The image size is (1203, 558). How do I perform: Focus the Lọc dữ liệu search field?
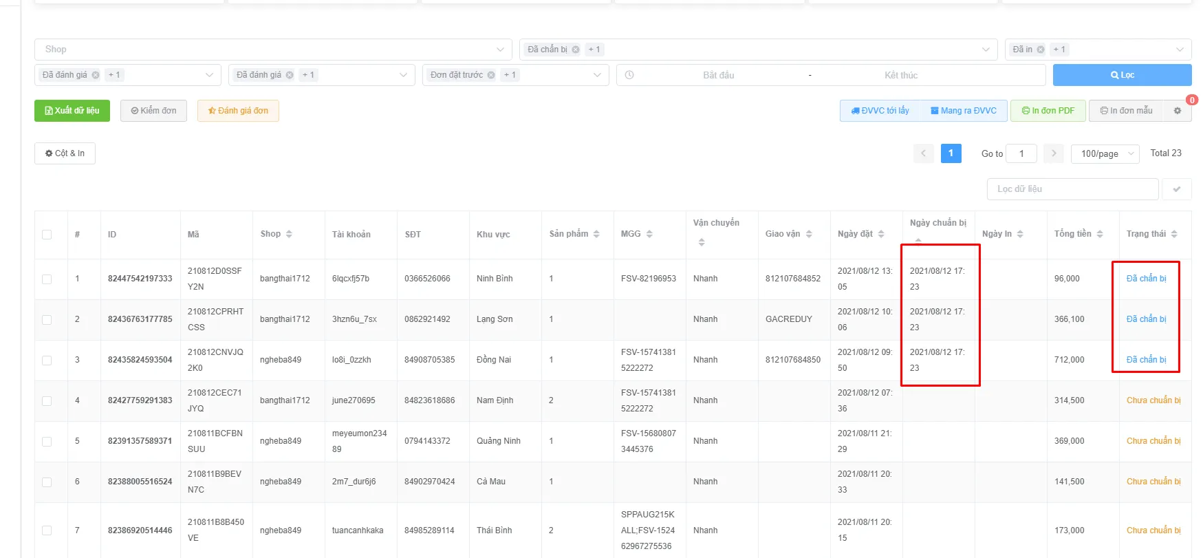1072,189
